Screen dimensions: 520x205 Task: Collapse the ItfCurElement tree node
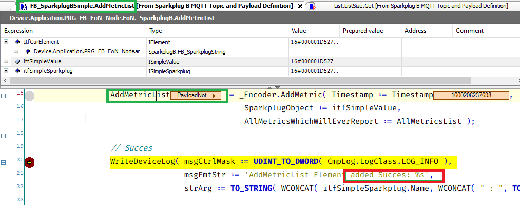pos(6,42)
